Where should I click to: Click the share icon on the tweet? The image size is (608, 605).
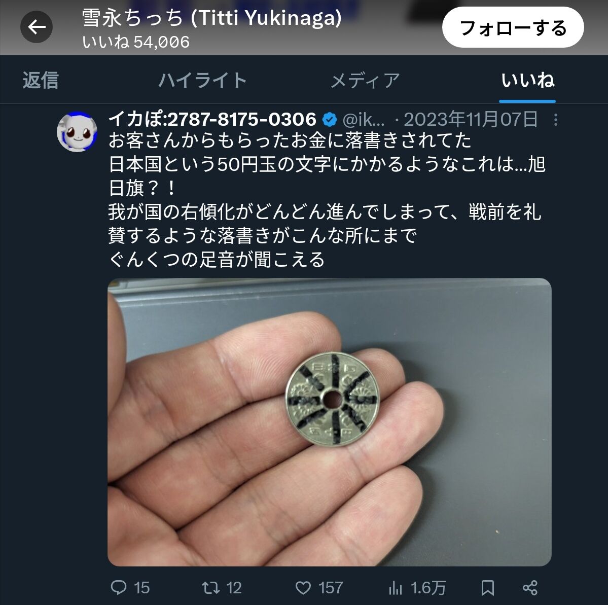click(x=530, y=588)
